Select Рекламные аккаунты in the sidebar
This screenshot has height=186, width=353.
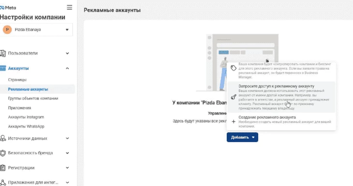pyautogui.click(x=28, y=89)
